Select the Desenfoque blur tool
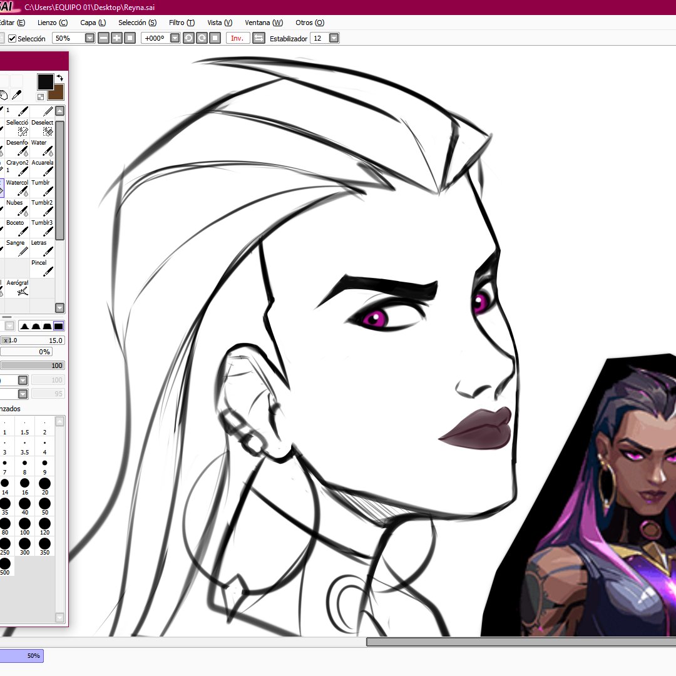The width and height of the screenshot is (676, 676). pos(18,148)
